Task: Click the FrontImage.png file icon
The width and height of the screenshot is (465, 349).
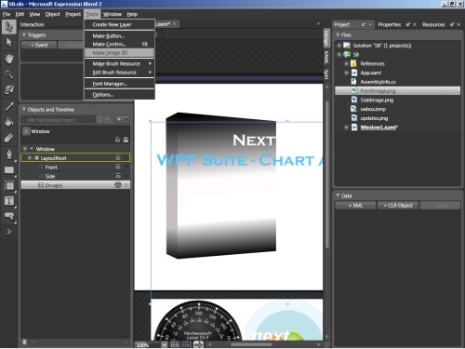Action: tap(354, 91)
